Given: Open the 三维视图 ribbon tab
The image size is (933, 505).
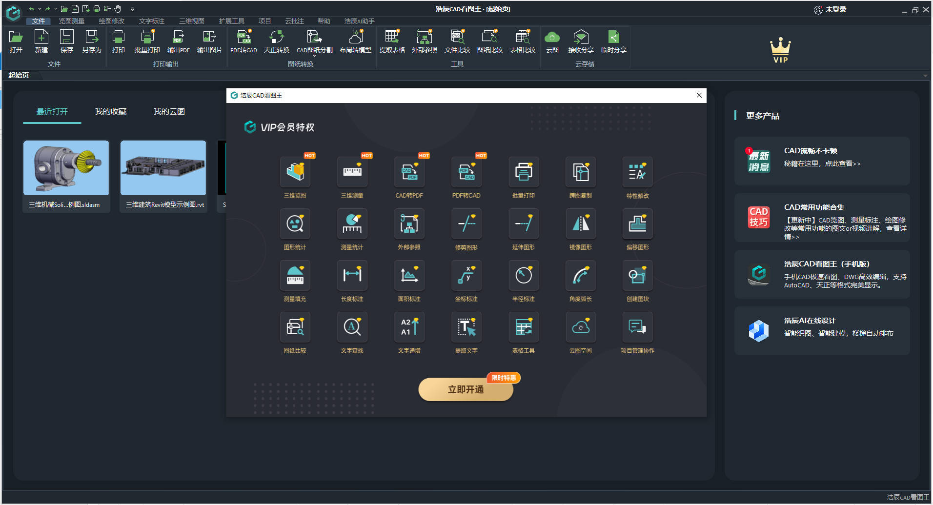Looking at the screenshot, I should coord(192,21).
